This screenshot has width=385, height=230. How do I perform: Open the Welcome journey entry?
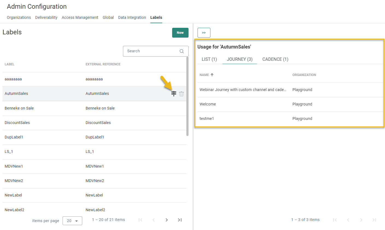[208, 104]
